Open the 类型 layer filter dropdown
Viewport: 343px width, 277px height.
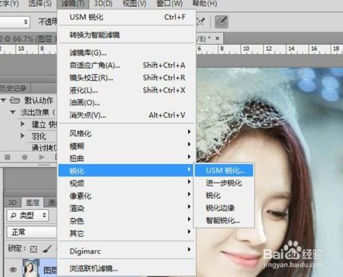[x=27, y=215]
